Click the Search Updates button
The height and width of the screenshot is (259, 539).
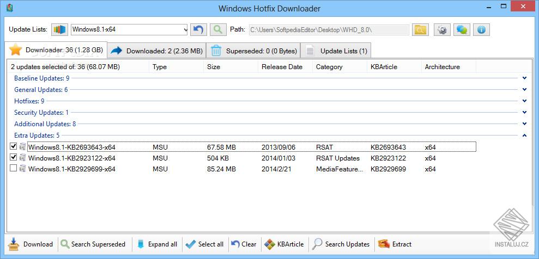[x=341, y=244]
